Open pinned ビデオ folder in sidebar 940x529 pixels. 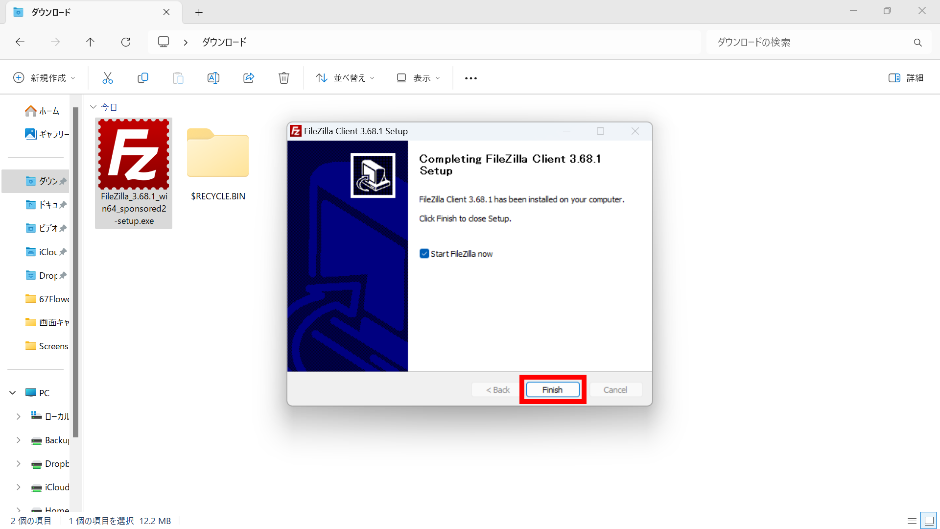[41, 228]
